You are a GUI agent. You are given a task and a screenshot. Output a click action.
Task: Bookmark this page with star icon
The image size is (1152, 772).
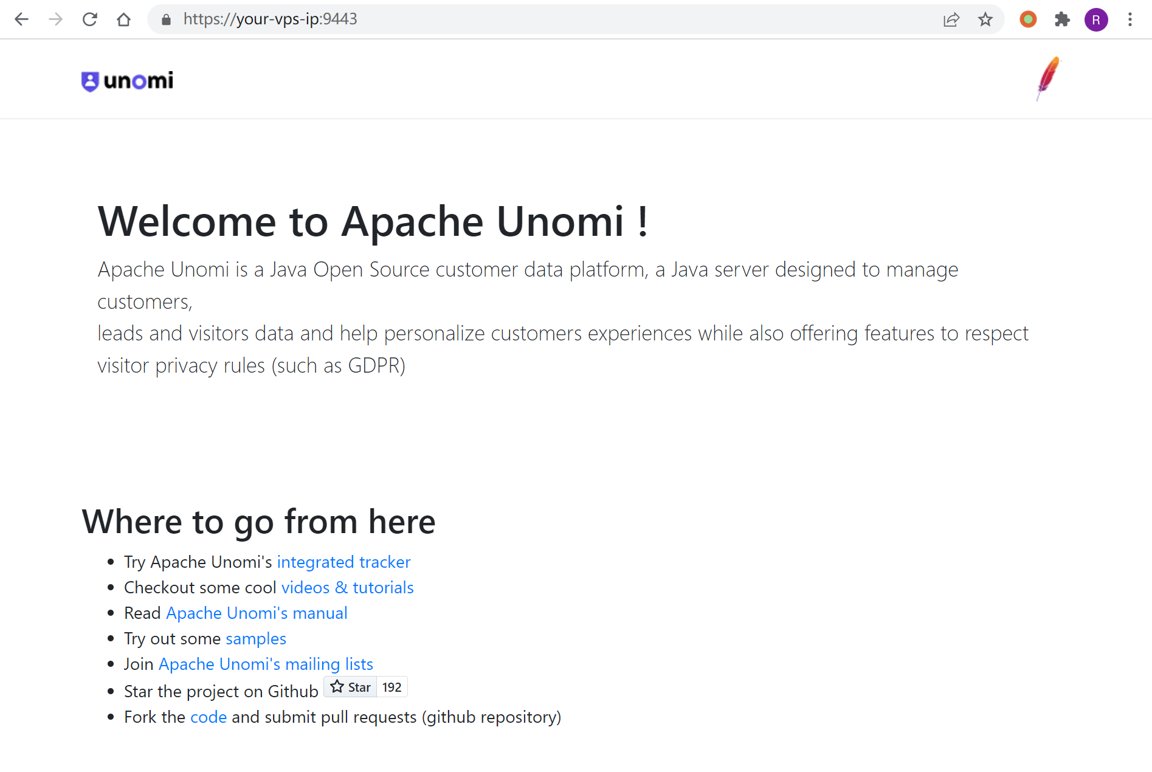(985, 19)
